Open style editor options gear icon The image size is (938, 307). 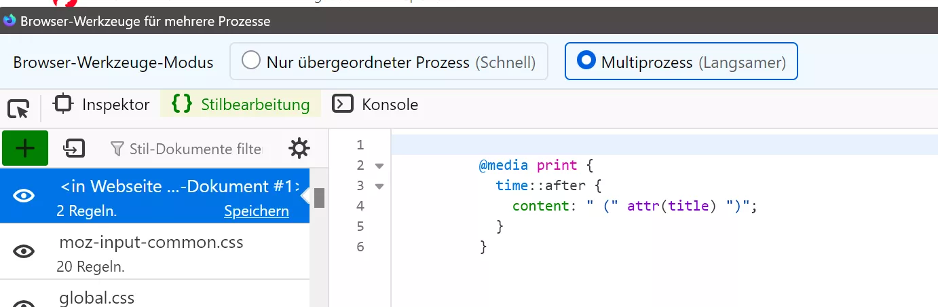click(x=299, y=148)
